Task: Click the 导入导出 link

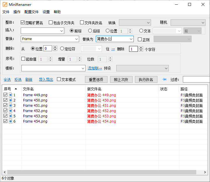Action: tap(46, 79)
